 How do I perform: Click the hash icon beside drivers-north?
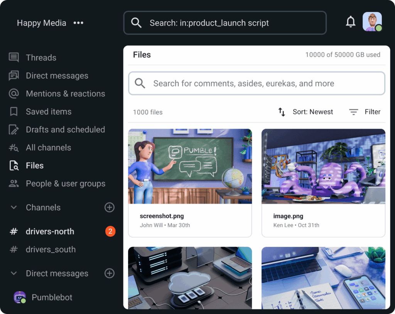(14, 231)
